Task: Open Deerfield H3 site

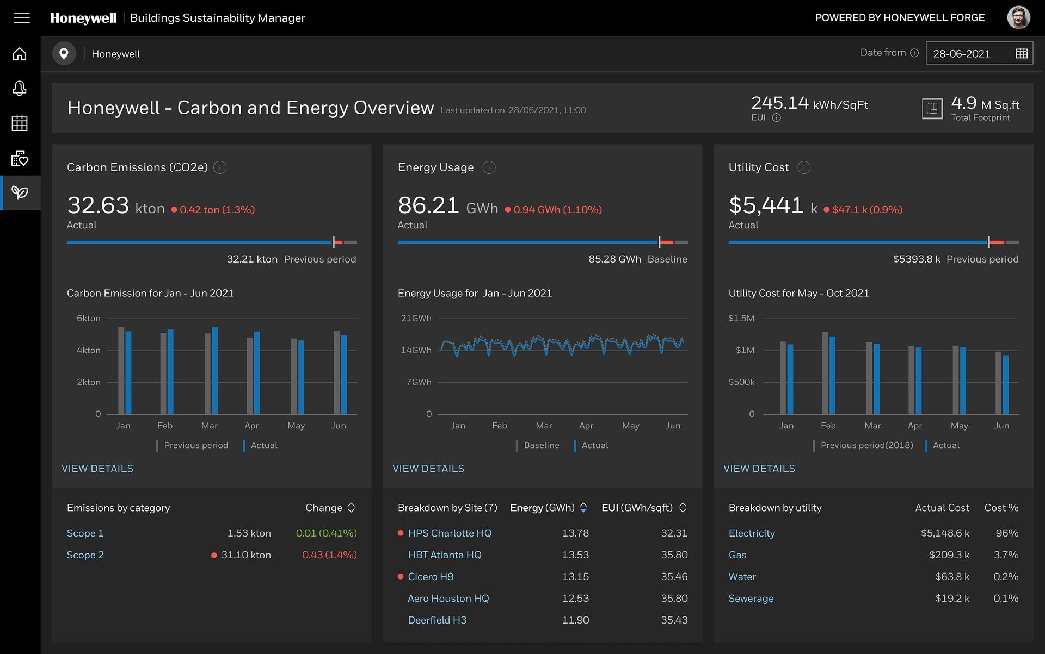Action: [437, 620]
